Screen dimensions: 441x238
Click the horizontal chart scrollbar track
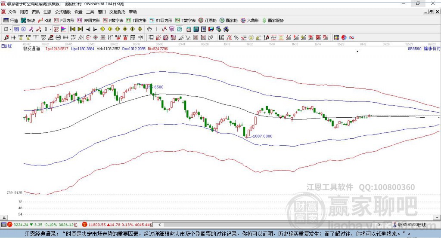pos(269,225)
